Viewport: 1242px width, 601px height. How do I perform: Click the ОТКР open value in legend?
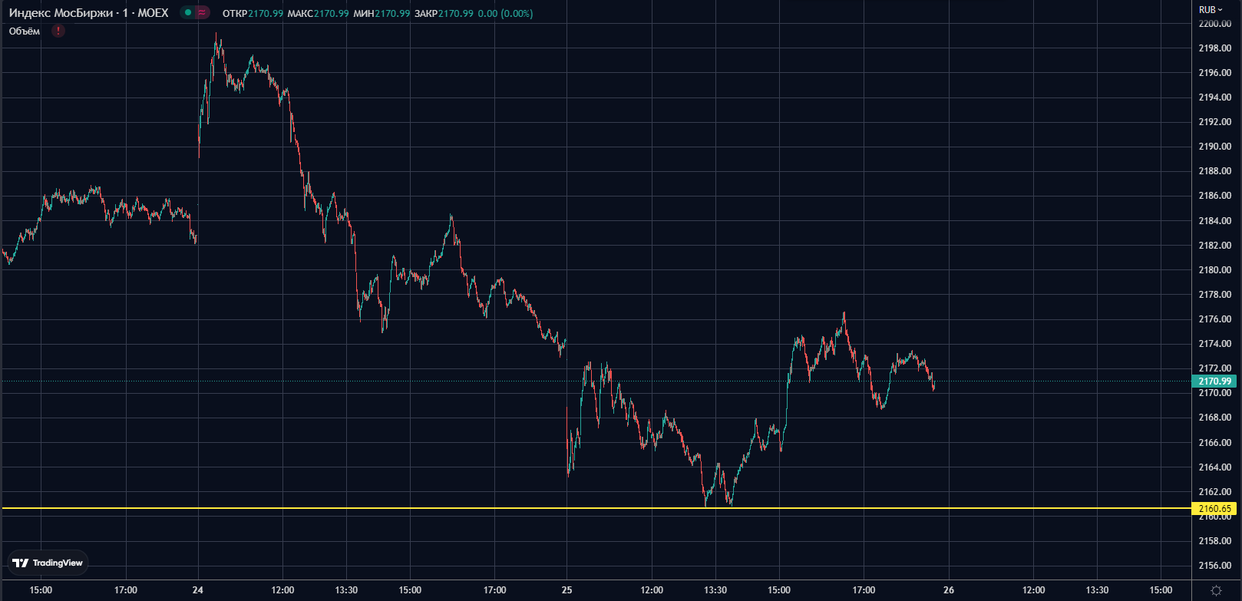(x=265, y=14)
